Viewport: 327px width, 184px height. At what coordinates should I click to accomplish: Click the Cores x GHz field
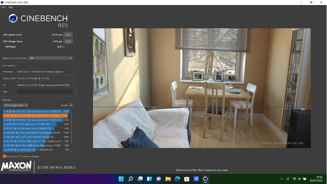[44, 78]
